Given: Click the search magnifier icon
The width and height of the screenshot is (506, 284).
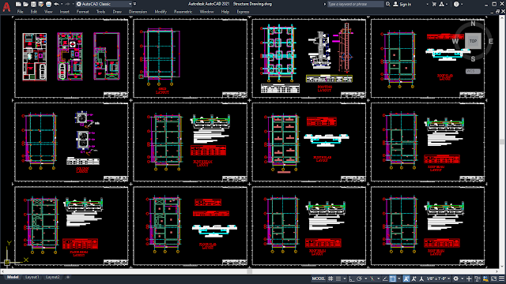Looking at the screenshot, I should tap(388, 4).
